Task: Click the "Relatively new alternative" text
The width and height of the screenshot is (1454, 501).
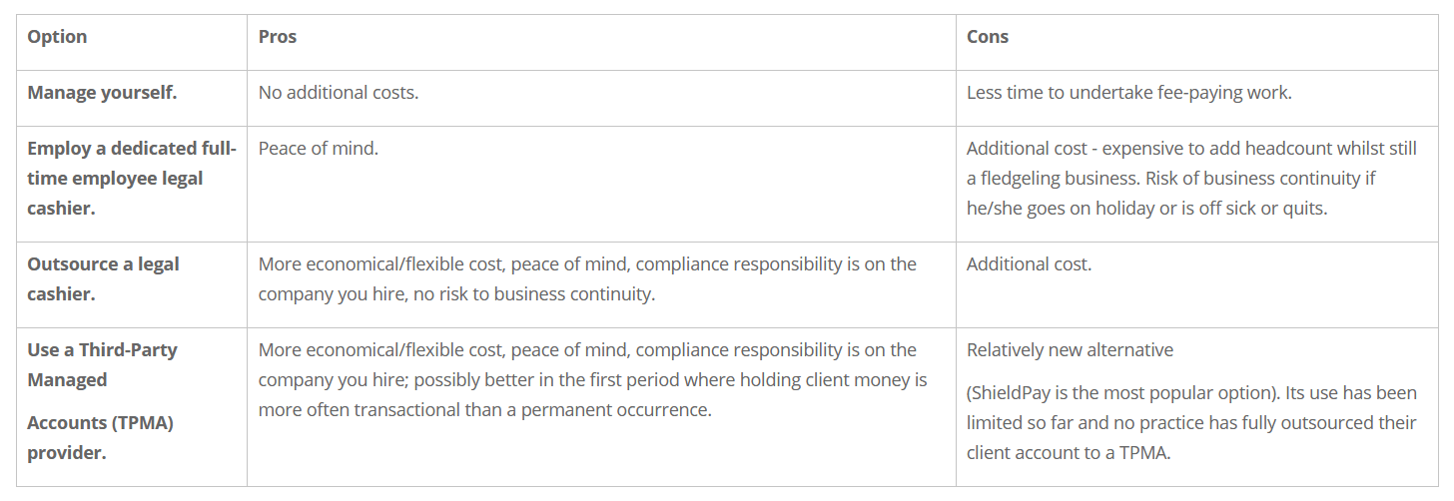Action: 1070,350
